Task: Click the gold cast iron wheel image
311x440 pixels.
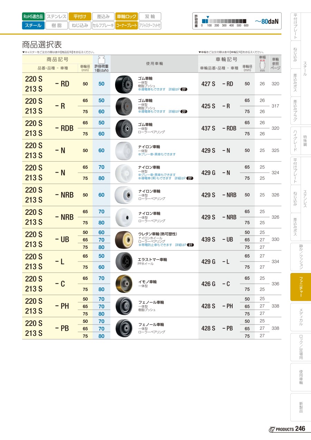Action: (x=123, y=284)
